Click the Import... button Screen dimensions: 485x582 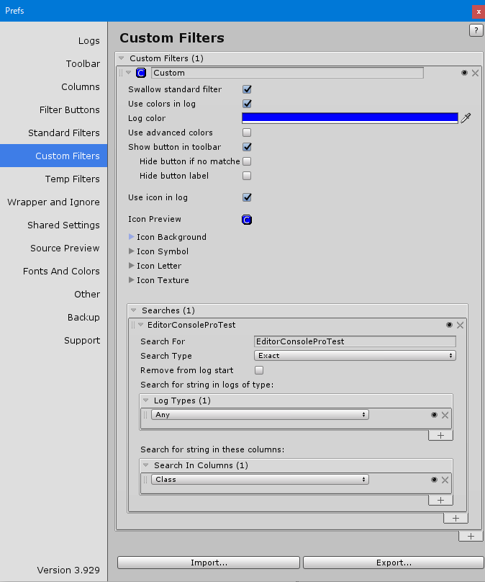[x=209, y=563]
